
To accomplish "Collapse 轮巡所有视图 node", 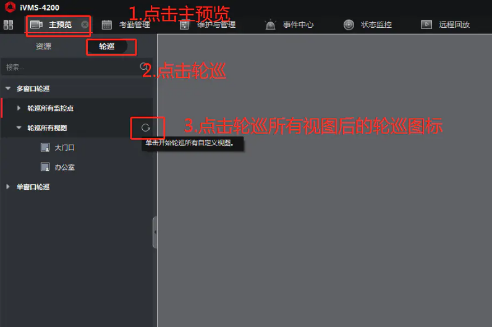I will [19, 128].
